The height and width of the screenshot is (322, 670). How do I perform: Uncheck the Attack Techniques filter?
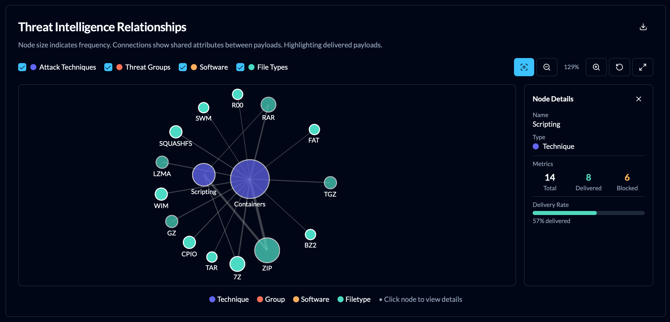(22, 67)
